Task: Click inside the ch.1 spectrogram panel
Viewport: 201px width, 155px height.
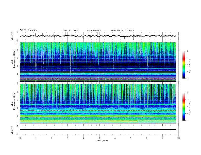Action: 98,62
